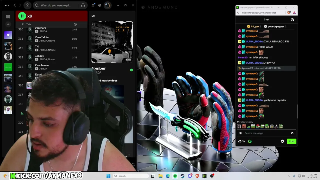Open the Tomber song title link

coord(98,68)
